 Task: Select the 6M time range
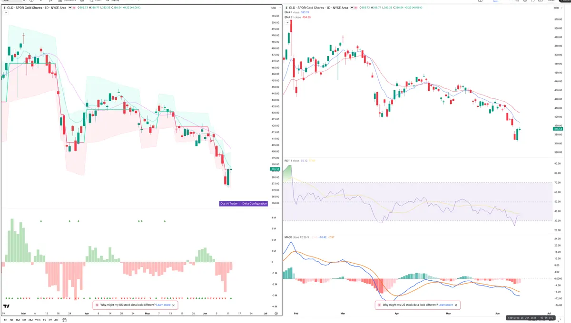coord(30,320)
